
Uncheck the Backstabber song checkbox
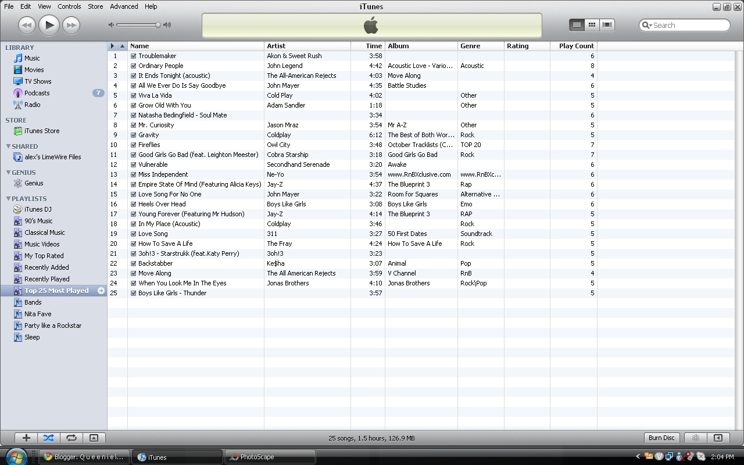coord(134,264)
